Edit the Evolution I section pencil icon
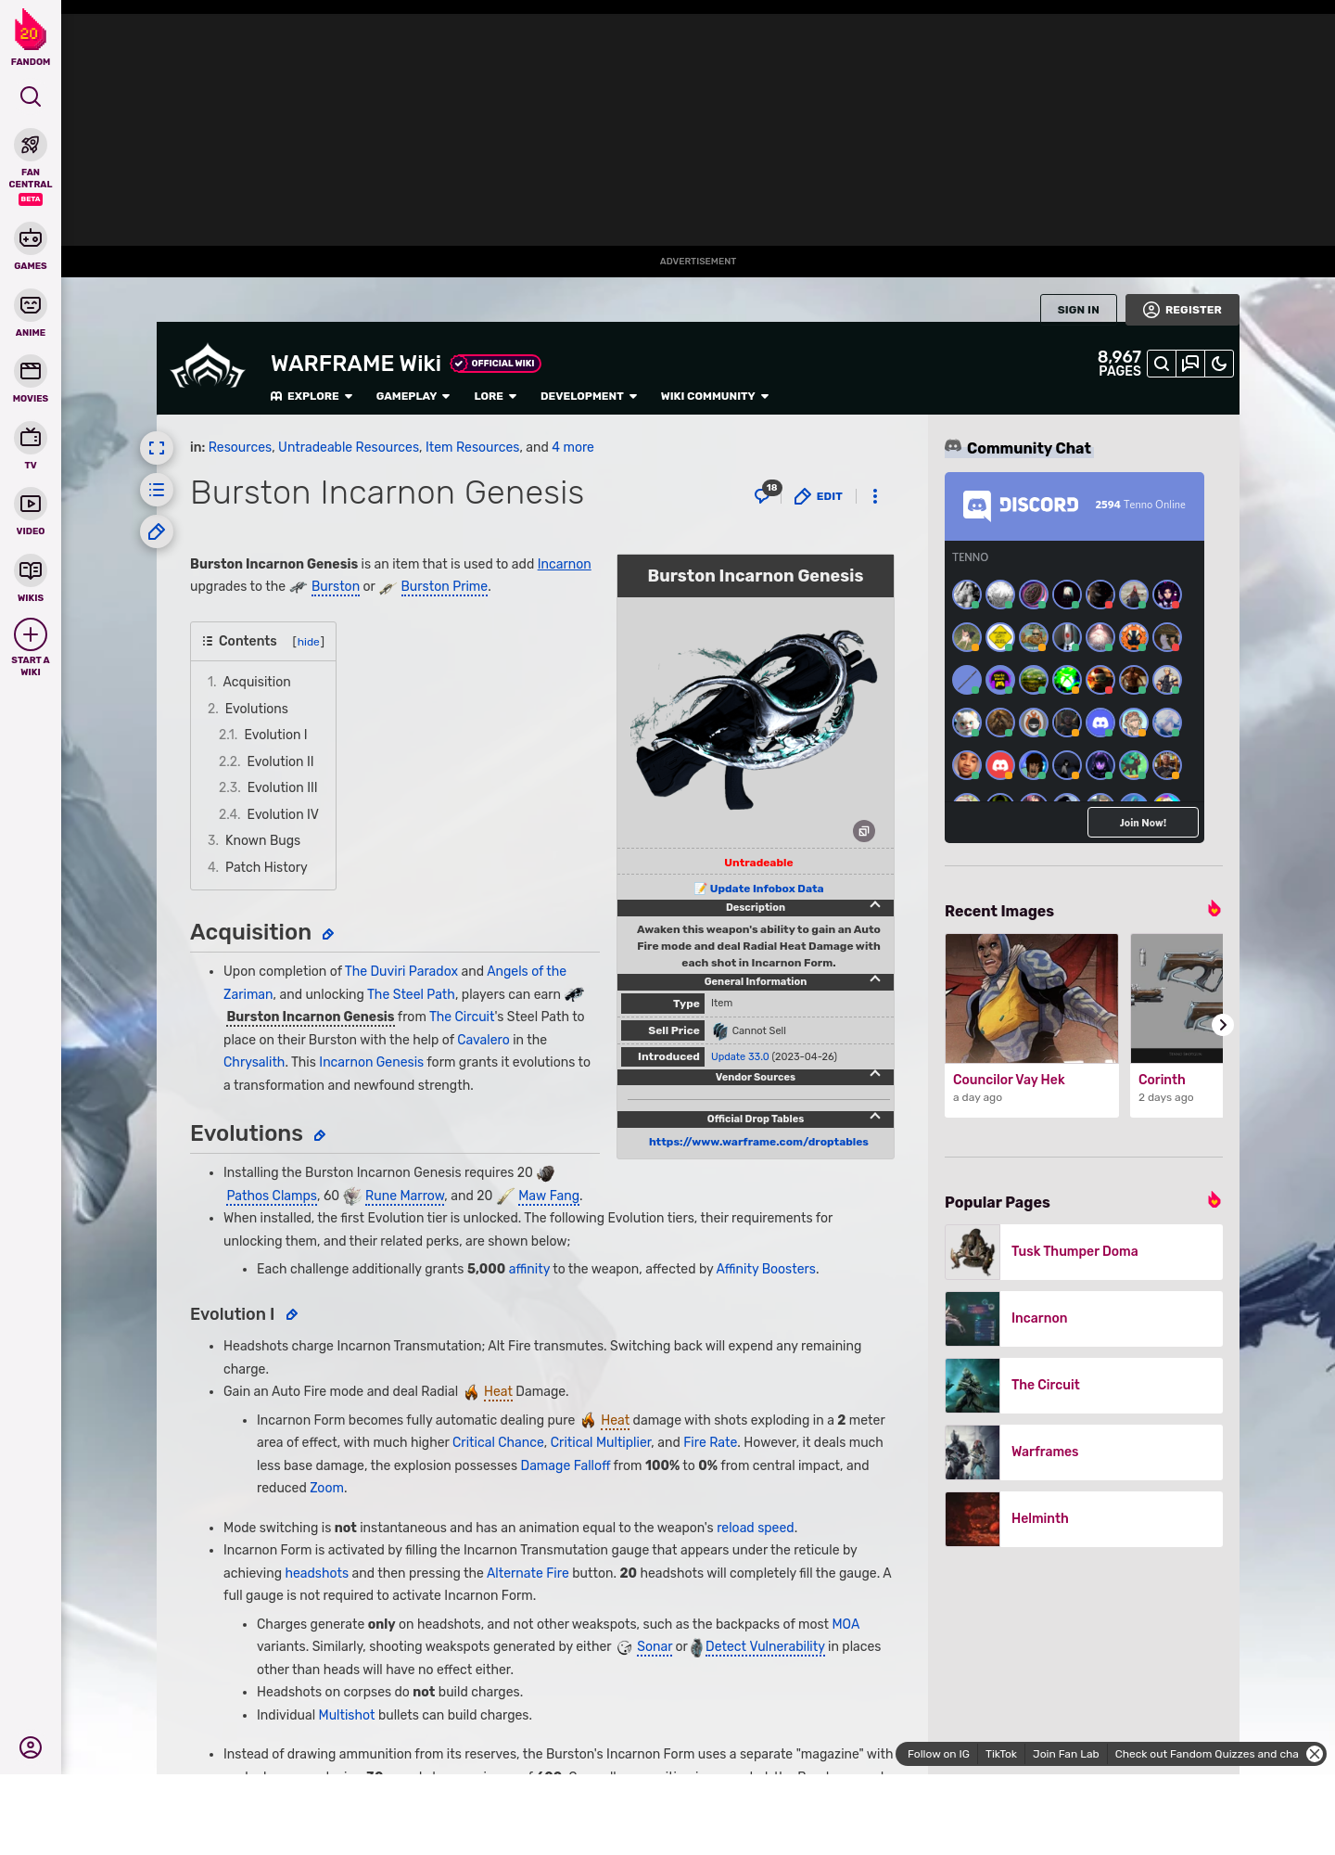 point(291,1314)
